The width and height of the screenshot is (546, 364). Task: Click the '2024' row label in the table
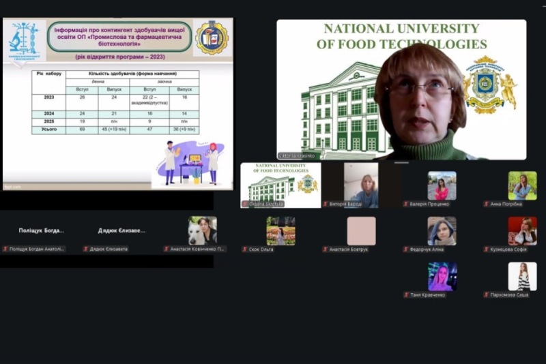pyautogui.click(x=49, y=114)
